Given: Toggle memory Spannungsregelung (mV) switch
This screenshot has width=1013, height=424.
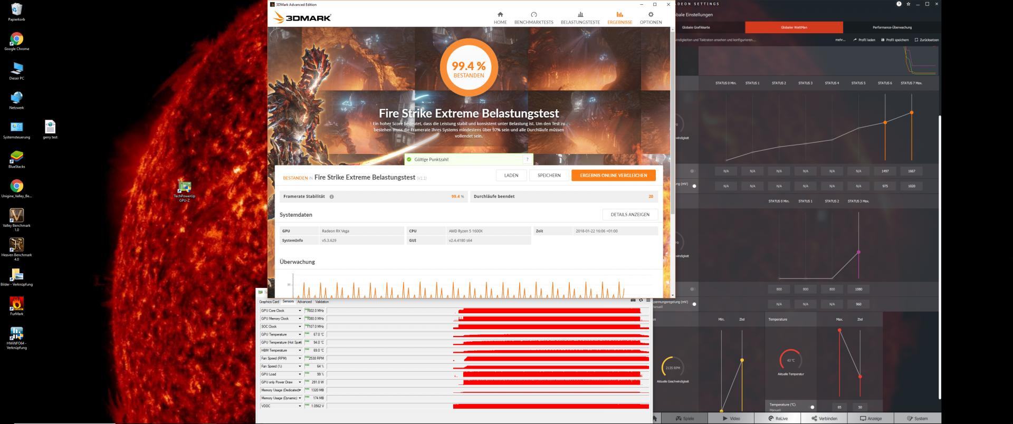Looking at the screenshot, I should tap(693, 304).
